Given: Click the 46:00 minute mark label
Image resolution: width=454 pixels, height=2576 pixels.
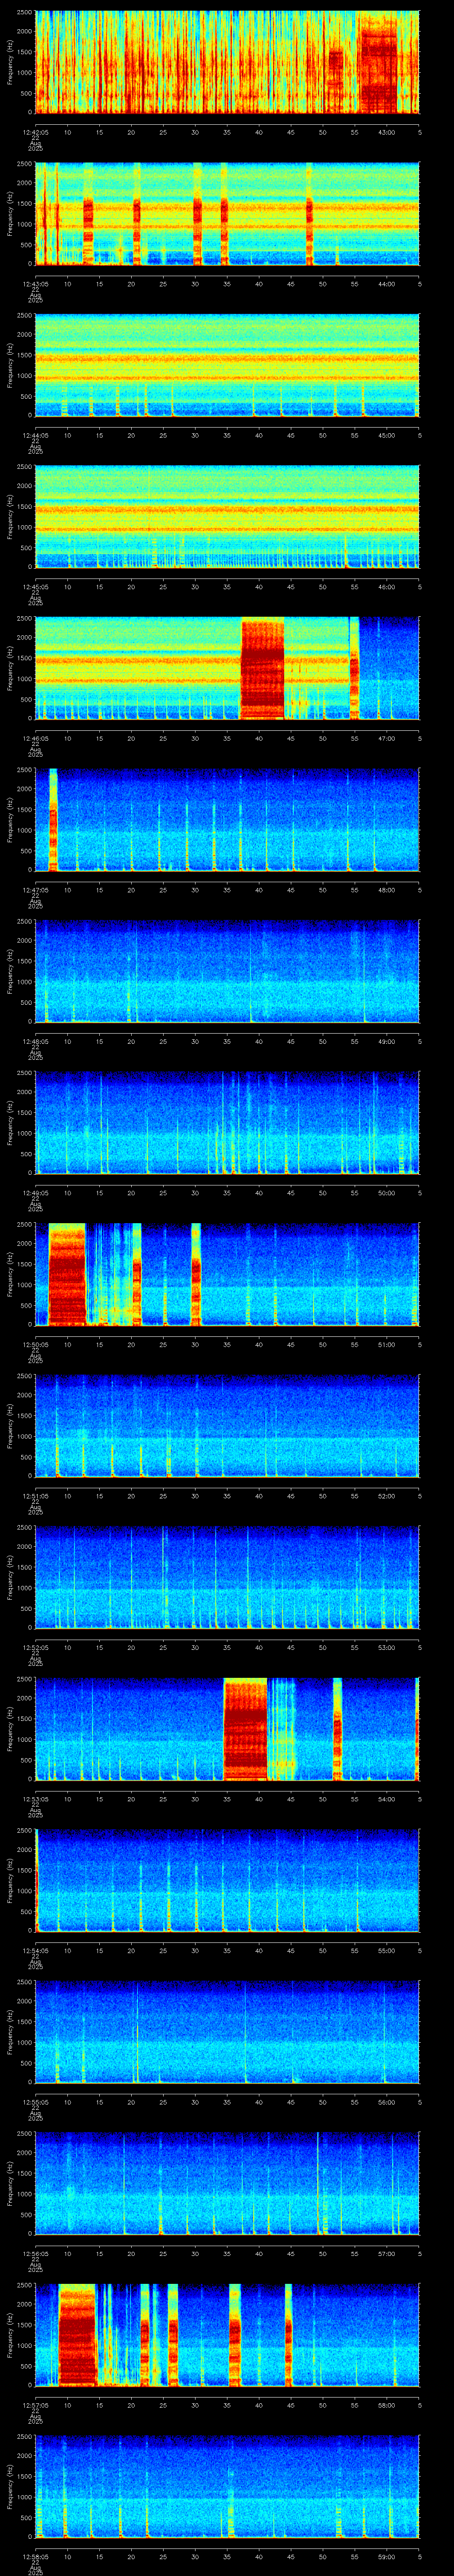Looking at the screenshot, I should [x=387, y=587].
